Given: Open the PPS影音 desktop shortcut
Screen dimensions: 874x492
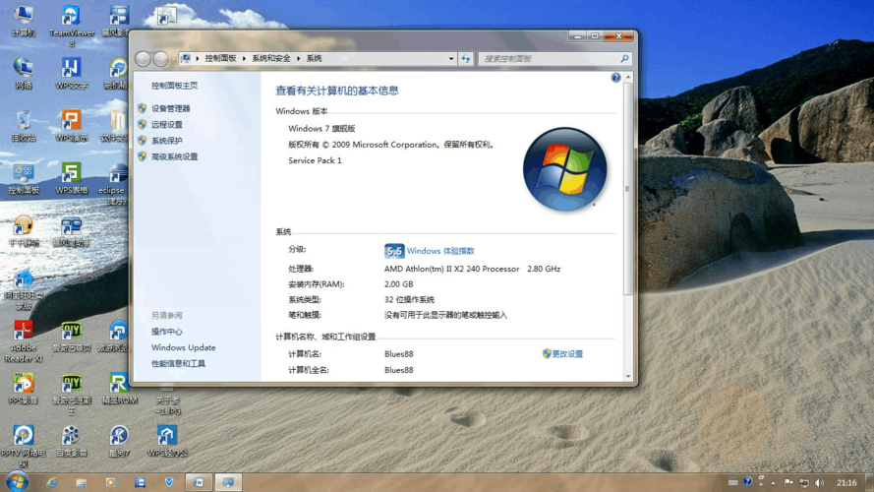Looking at the screenshot, I should coord(24,389).
